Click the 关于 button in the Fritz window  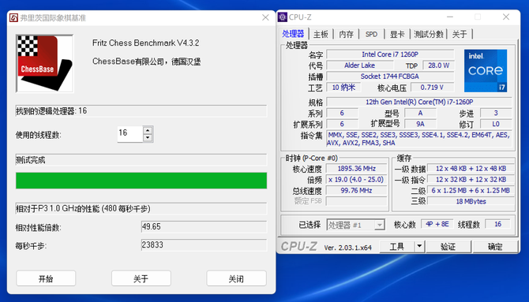tap(141, 278)
